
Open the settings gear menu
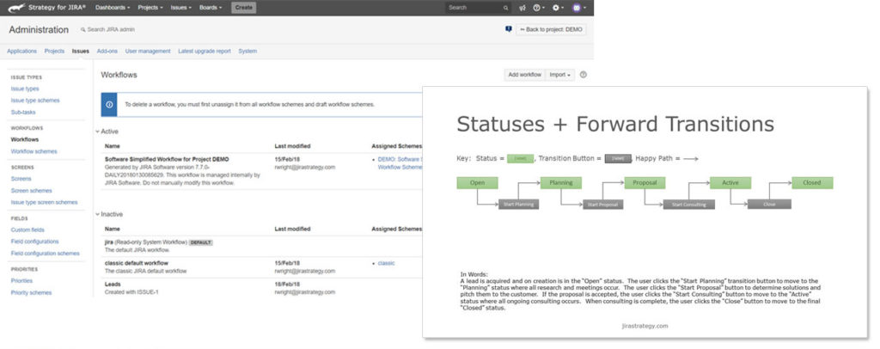557,8
